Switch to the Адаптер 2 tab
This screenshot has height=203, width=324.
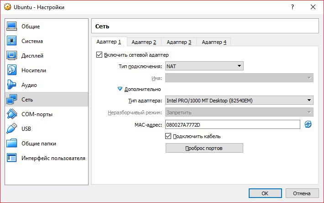coord(144,42)
